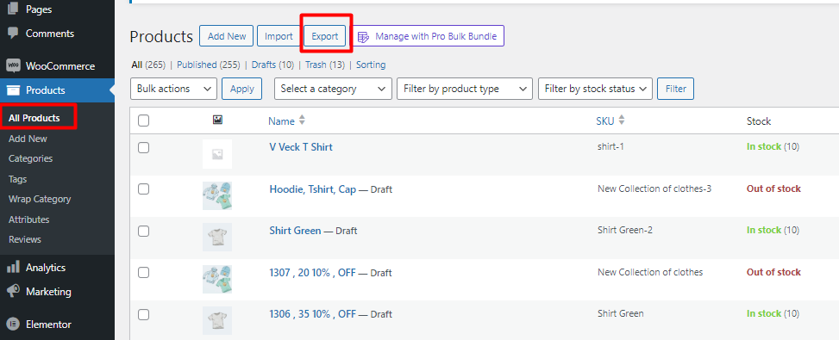Screen dimensions: 839x340
Task: Click the Comments speech bubble icon
Action: tap(12, 33)
